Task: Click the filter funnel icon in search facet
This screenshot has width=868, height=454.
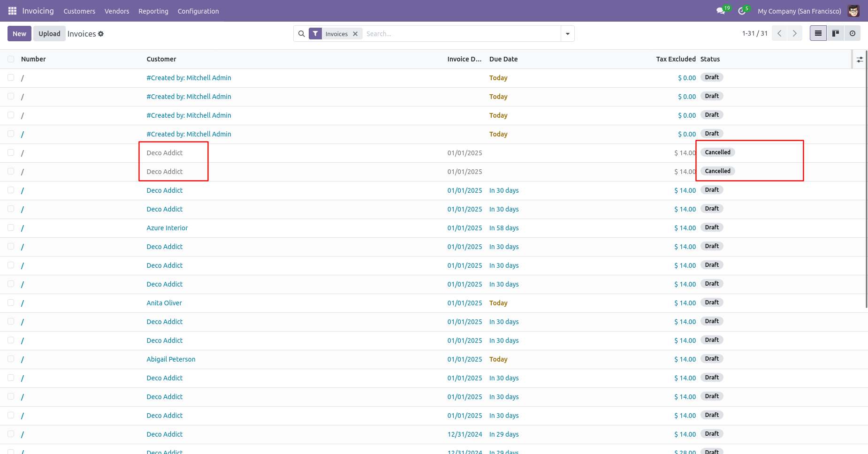Action: 315,34
